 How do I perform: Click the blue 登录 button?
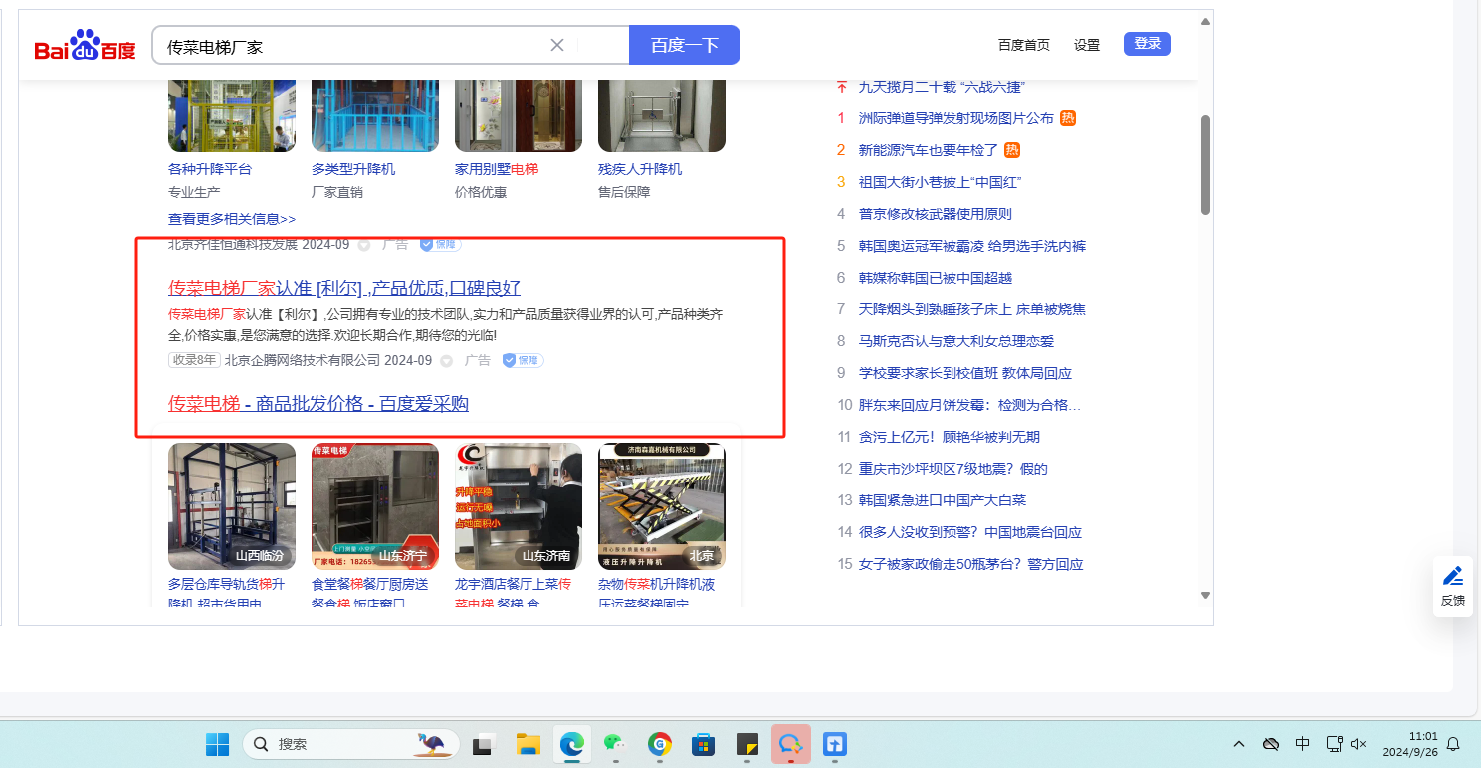[x=1147, y=44]
